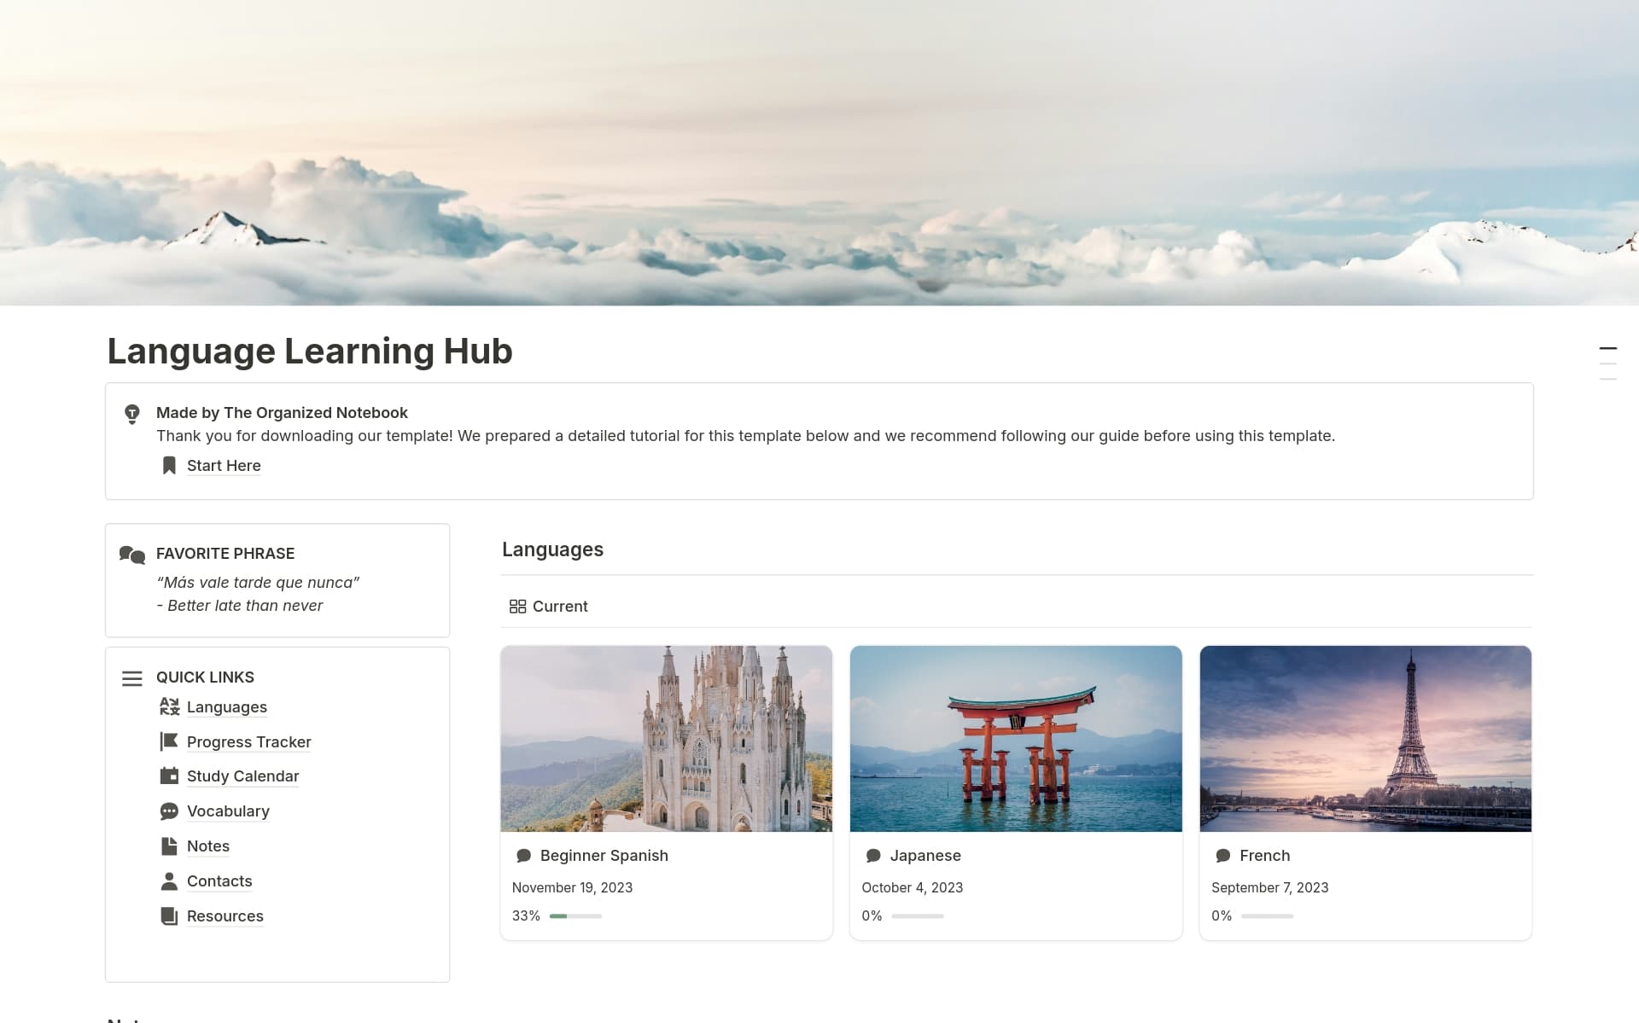The height and width of the screenshot is (1023, 1639).
Task: Click the Languages translate icon in Quick Links
Action: (x=169, y=706)
